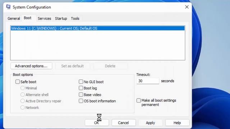Click the Delete boot entry button
This screenshot has width=230, height=129.
110,66
